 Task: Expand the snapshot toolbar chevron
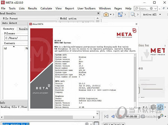[113, 14]
